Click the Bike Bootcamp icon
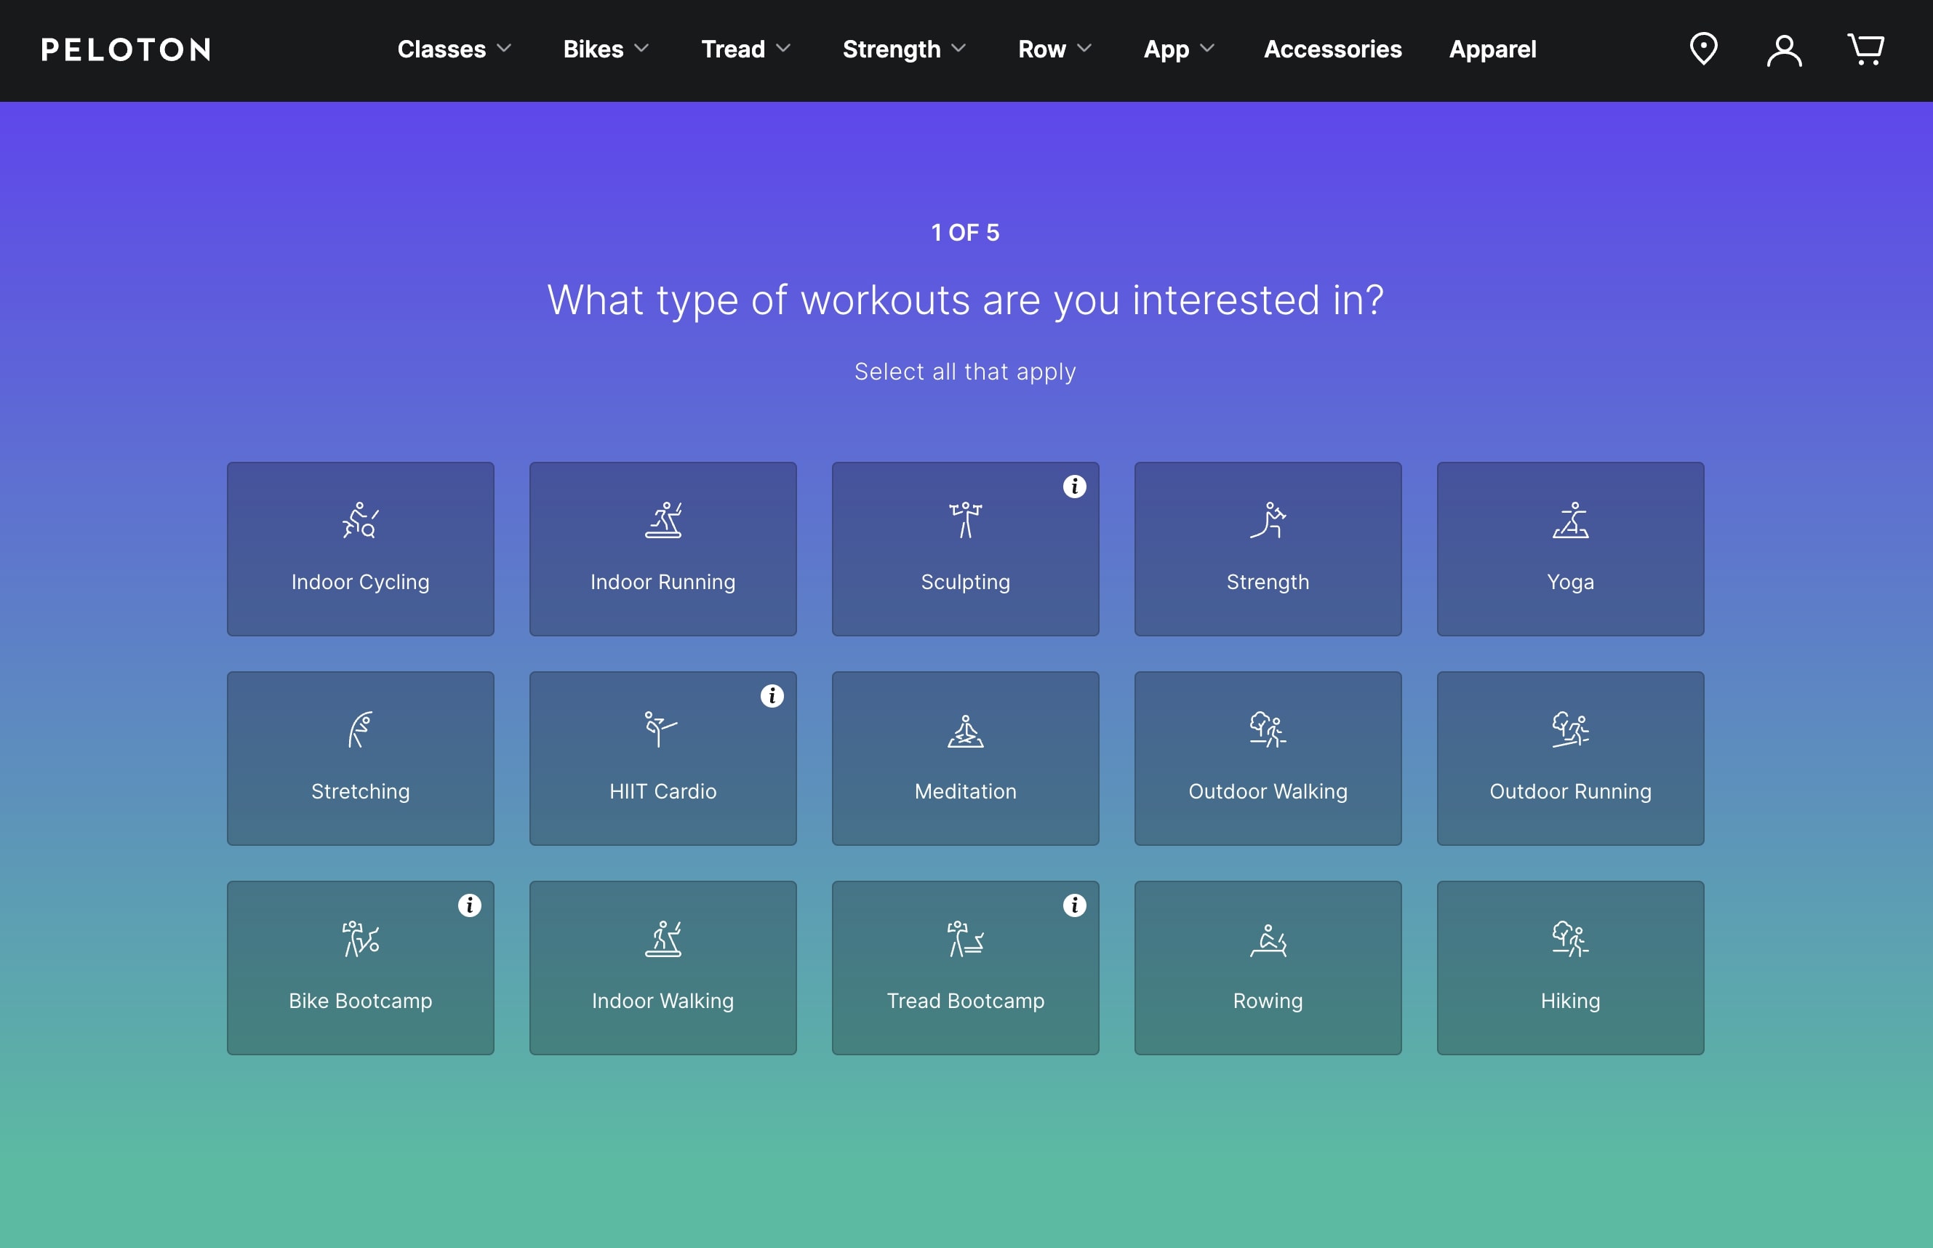This screenshot has height=1248, width=1933. [361, 938]
